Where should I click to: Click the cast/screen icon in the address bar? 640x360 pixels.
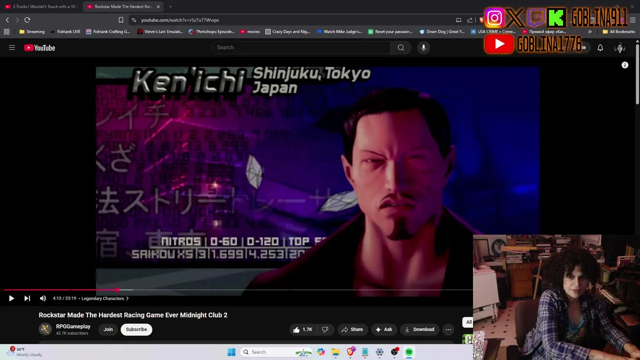458,20
